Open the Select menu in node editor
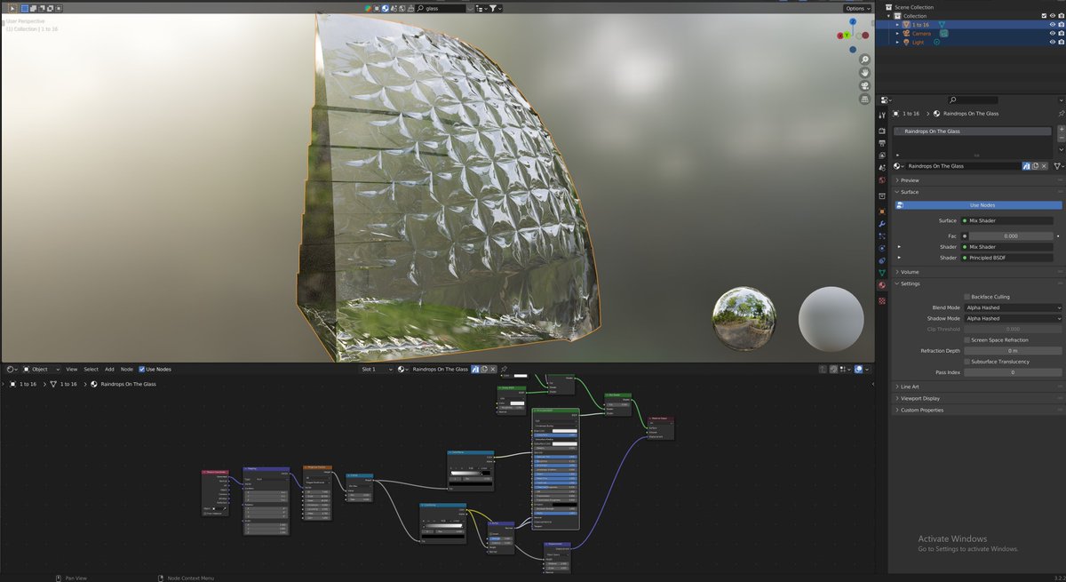Screen dimensions: 1066x582 [91, 369]
